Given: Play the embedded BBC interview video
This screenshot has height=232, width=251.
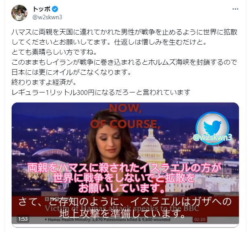Looking at the screenshot, I should tap(125, 164).
